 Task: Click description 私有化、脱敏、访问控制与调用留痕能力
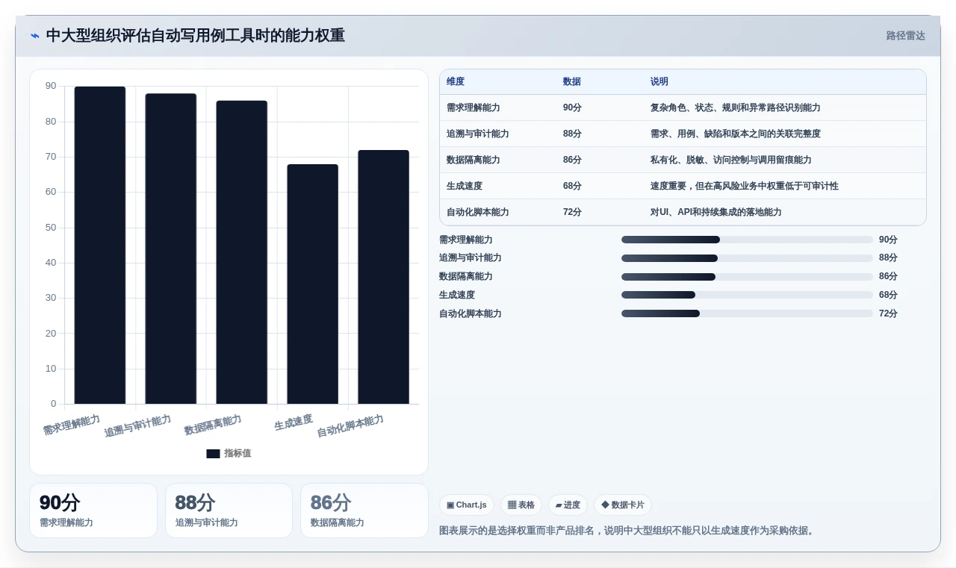pos(731,160)
